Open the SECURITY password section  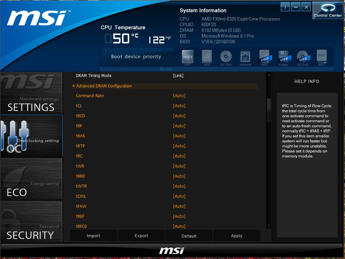31,222
